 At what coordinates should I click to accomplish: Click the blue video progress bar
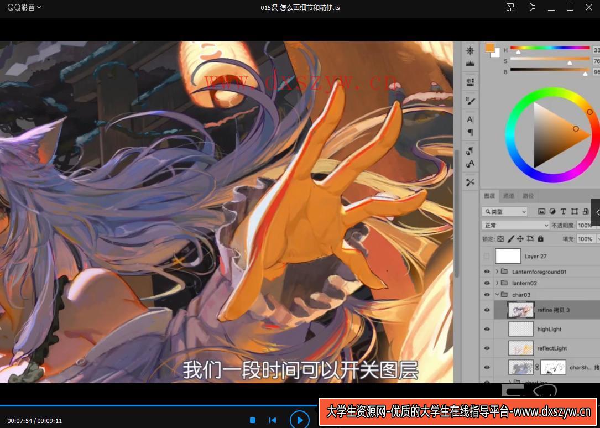[159, 405]
